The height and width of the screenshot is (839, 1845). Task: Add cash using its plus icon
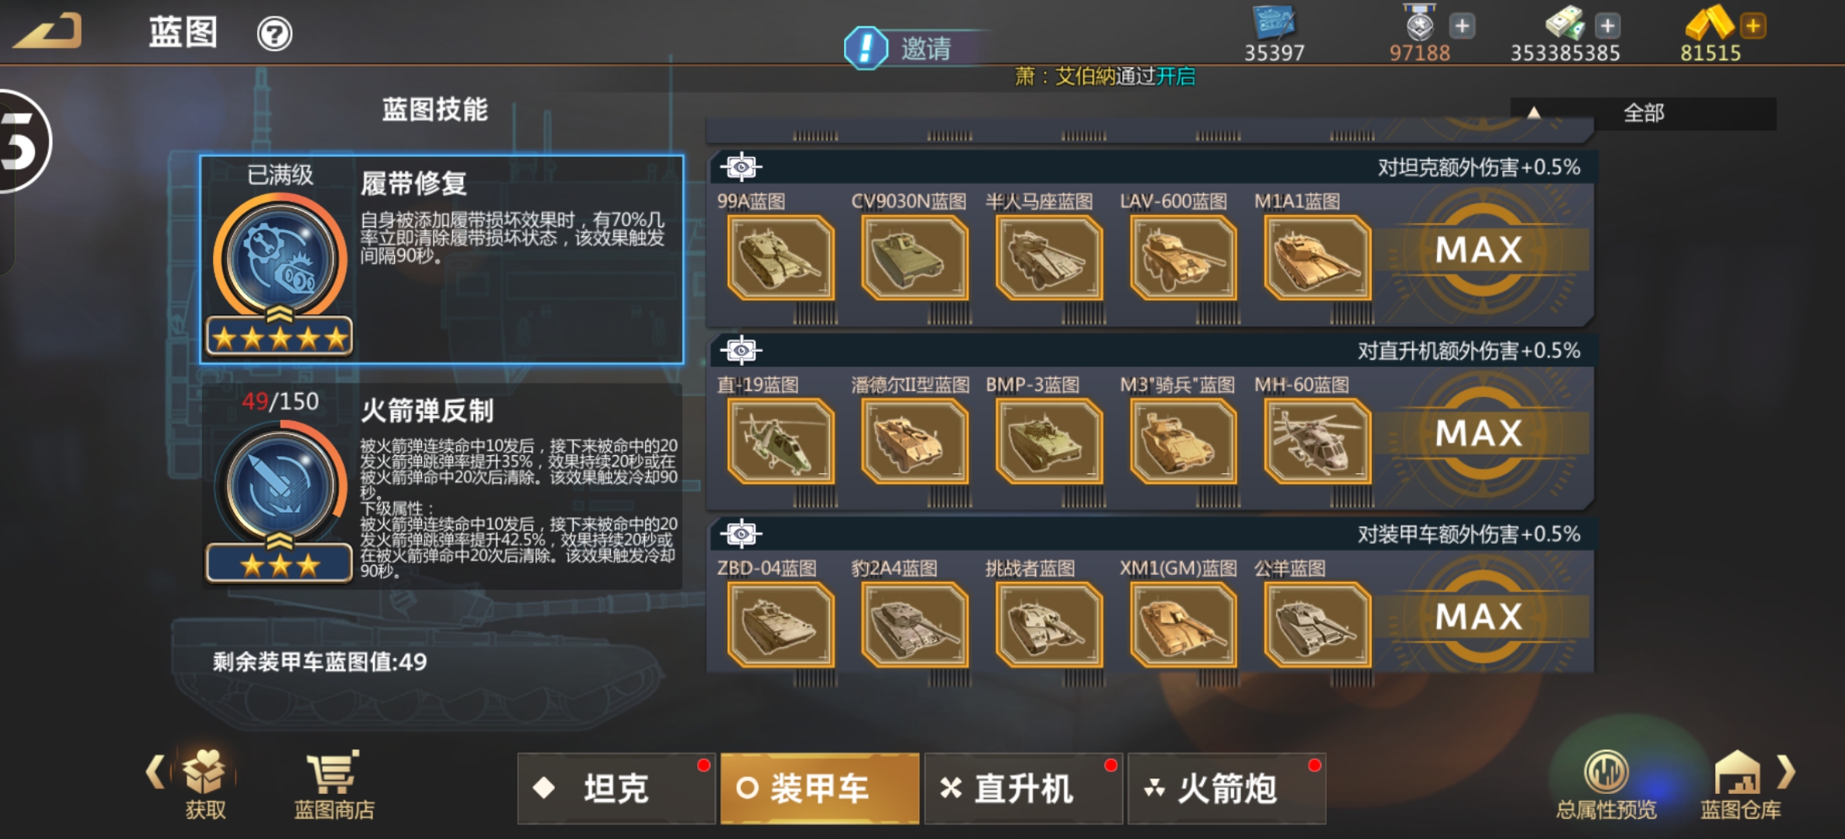coord(1608,26)
